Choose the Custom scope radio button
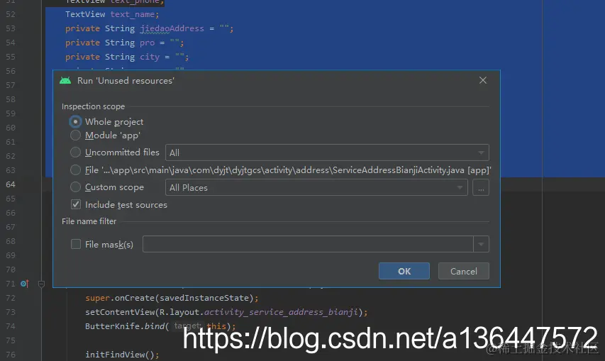 pyautogui.click(x=76, y=187)
